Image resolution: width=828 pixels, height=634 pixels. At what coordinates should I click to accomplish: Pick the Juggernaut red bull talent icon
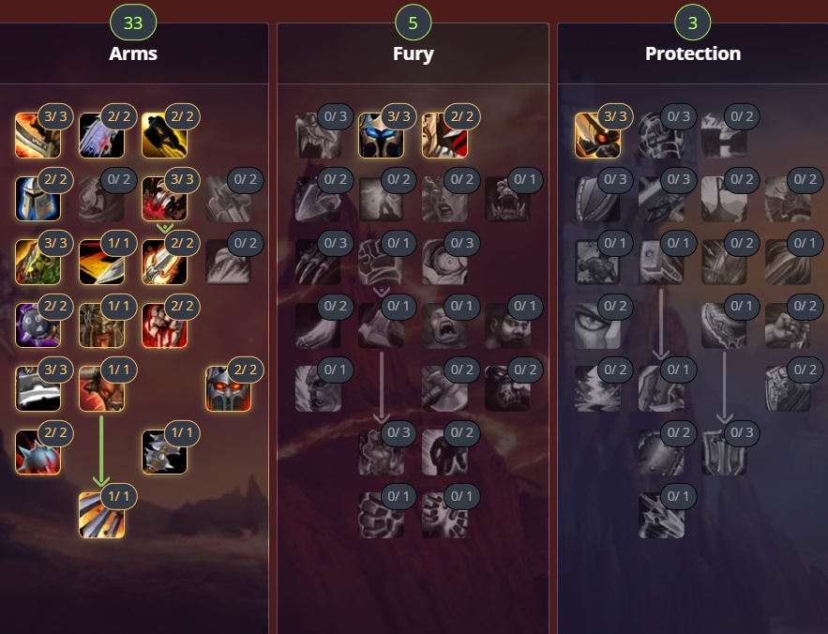[101, 388]
